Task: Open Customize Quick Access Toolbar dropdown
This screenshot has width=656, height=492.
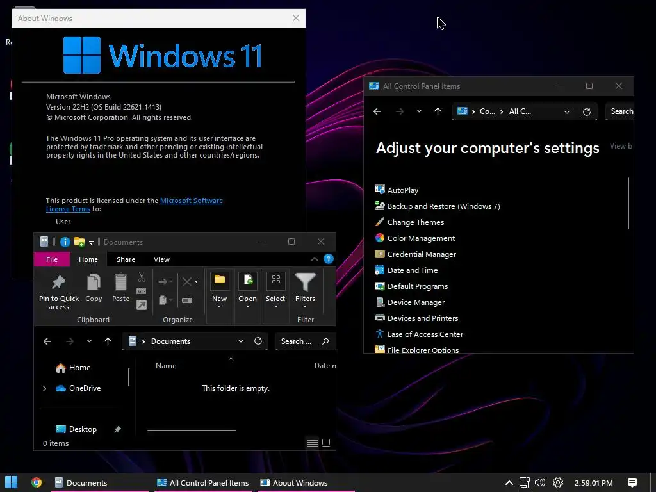Action: click(x=91, y=242)
